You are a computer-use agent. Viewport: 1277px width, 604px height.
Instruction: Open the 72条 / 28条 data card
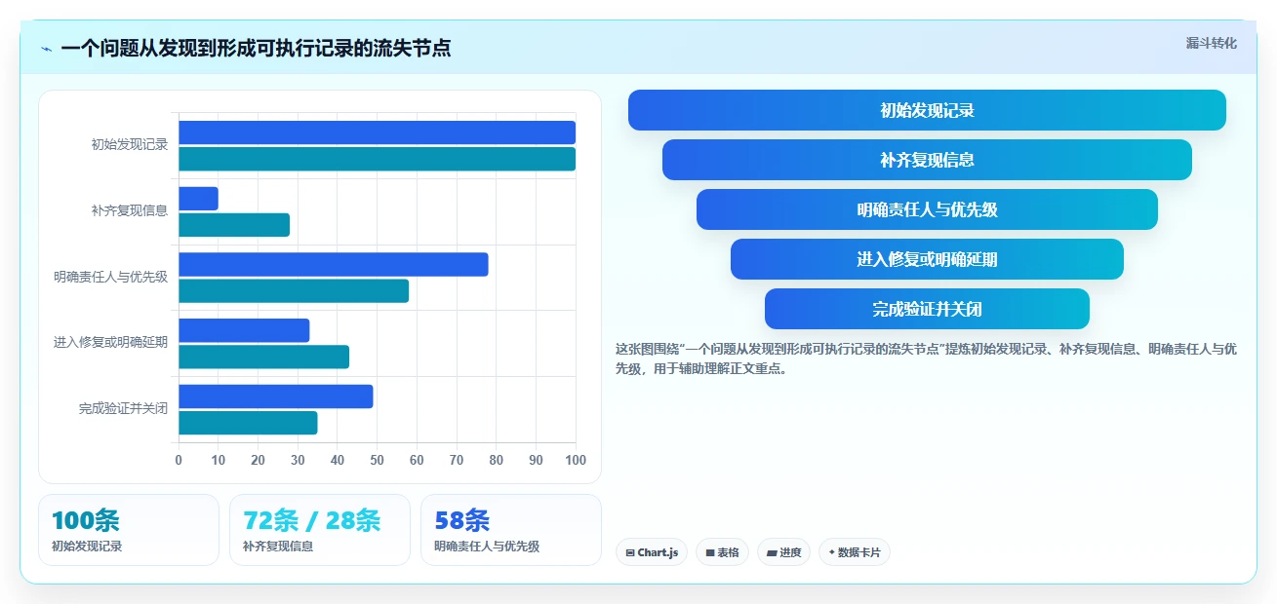[320, 530]
